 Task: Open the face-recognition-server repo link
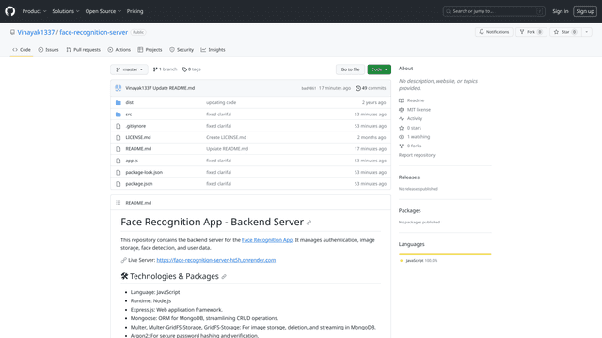[x=93, y=32]
